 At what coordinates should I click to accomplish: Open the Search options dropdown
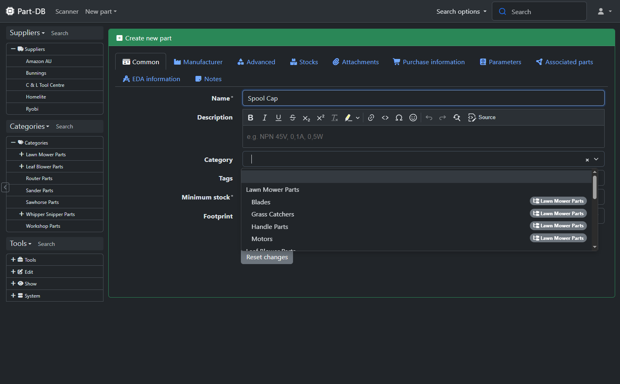tap(461, 11)
